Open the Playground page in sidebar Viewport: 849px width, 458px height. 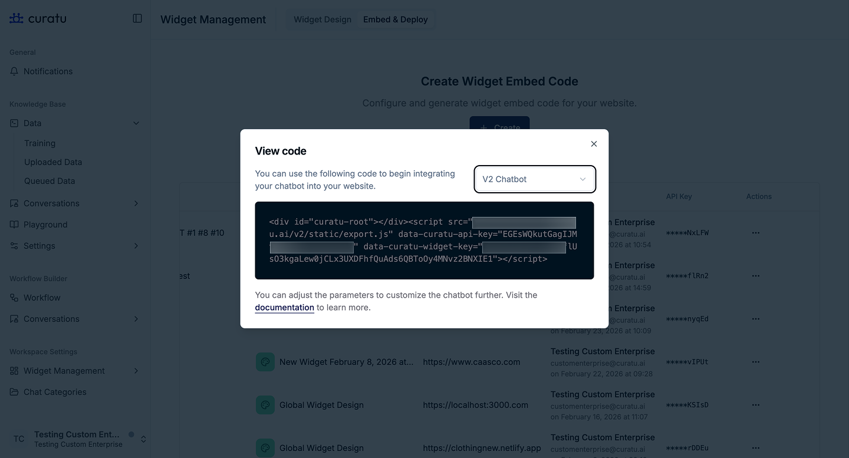pos(45,225)
